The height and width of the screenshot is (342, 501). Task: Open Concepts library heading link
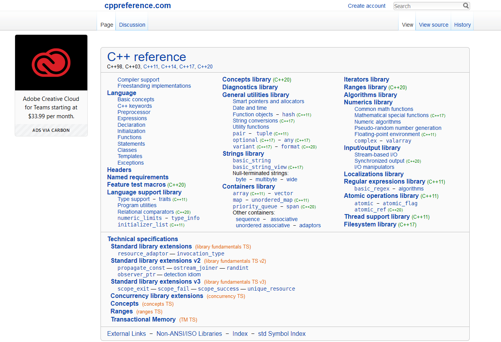pyautogui.click(x=247, y=79)
